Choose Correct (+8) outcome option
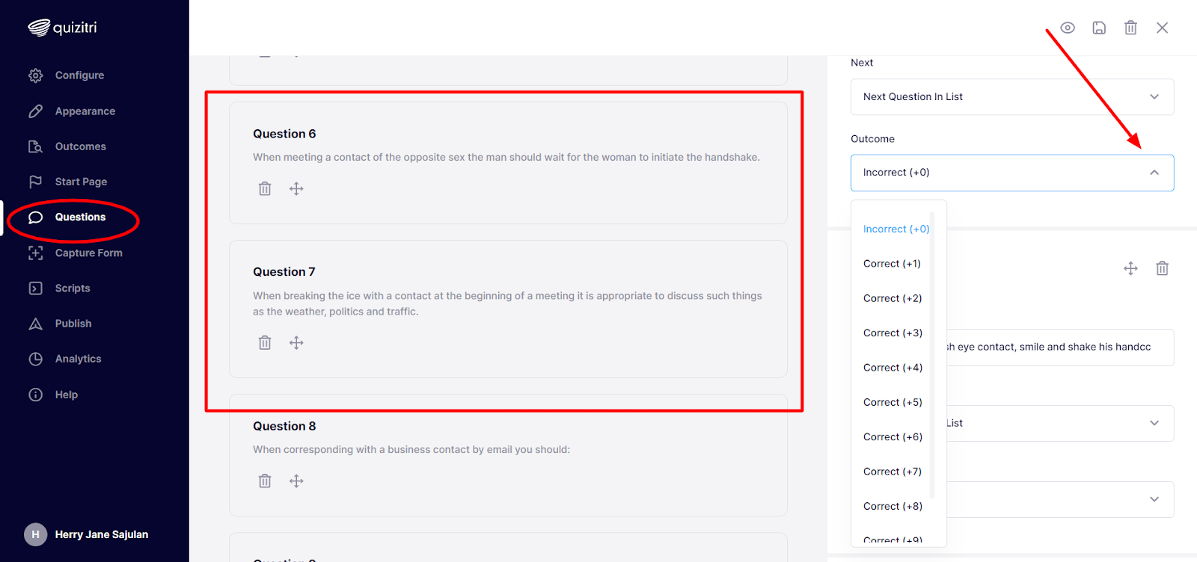The width and height of the screenshot is (1197, 562). [893, 506]
